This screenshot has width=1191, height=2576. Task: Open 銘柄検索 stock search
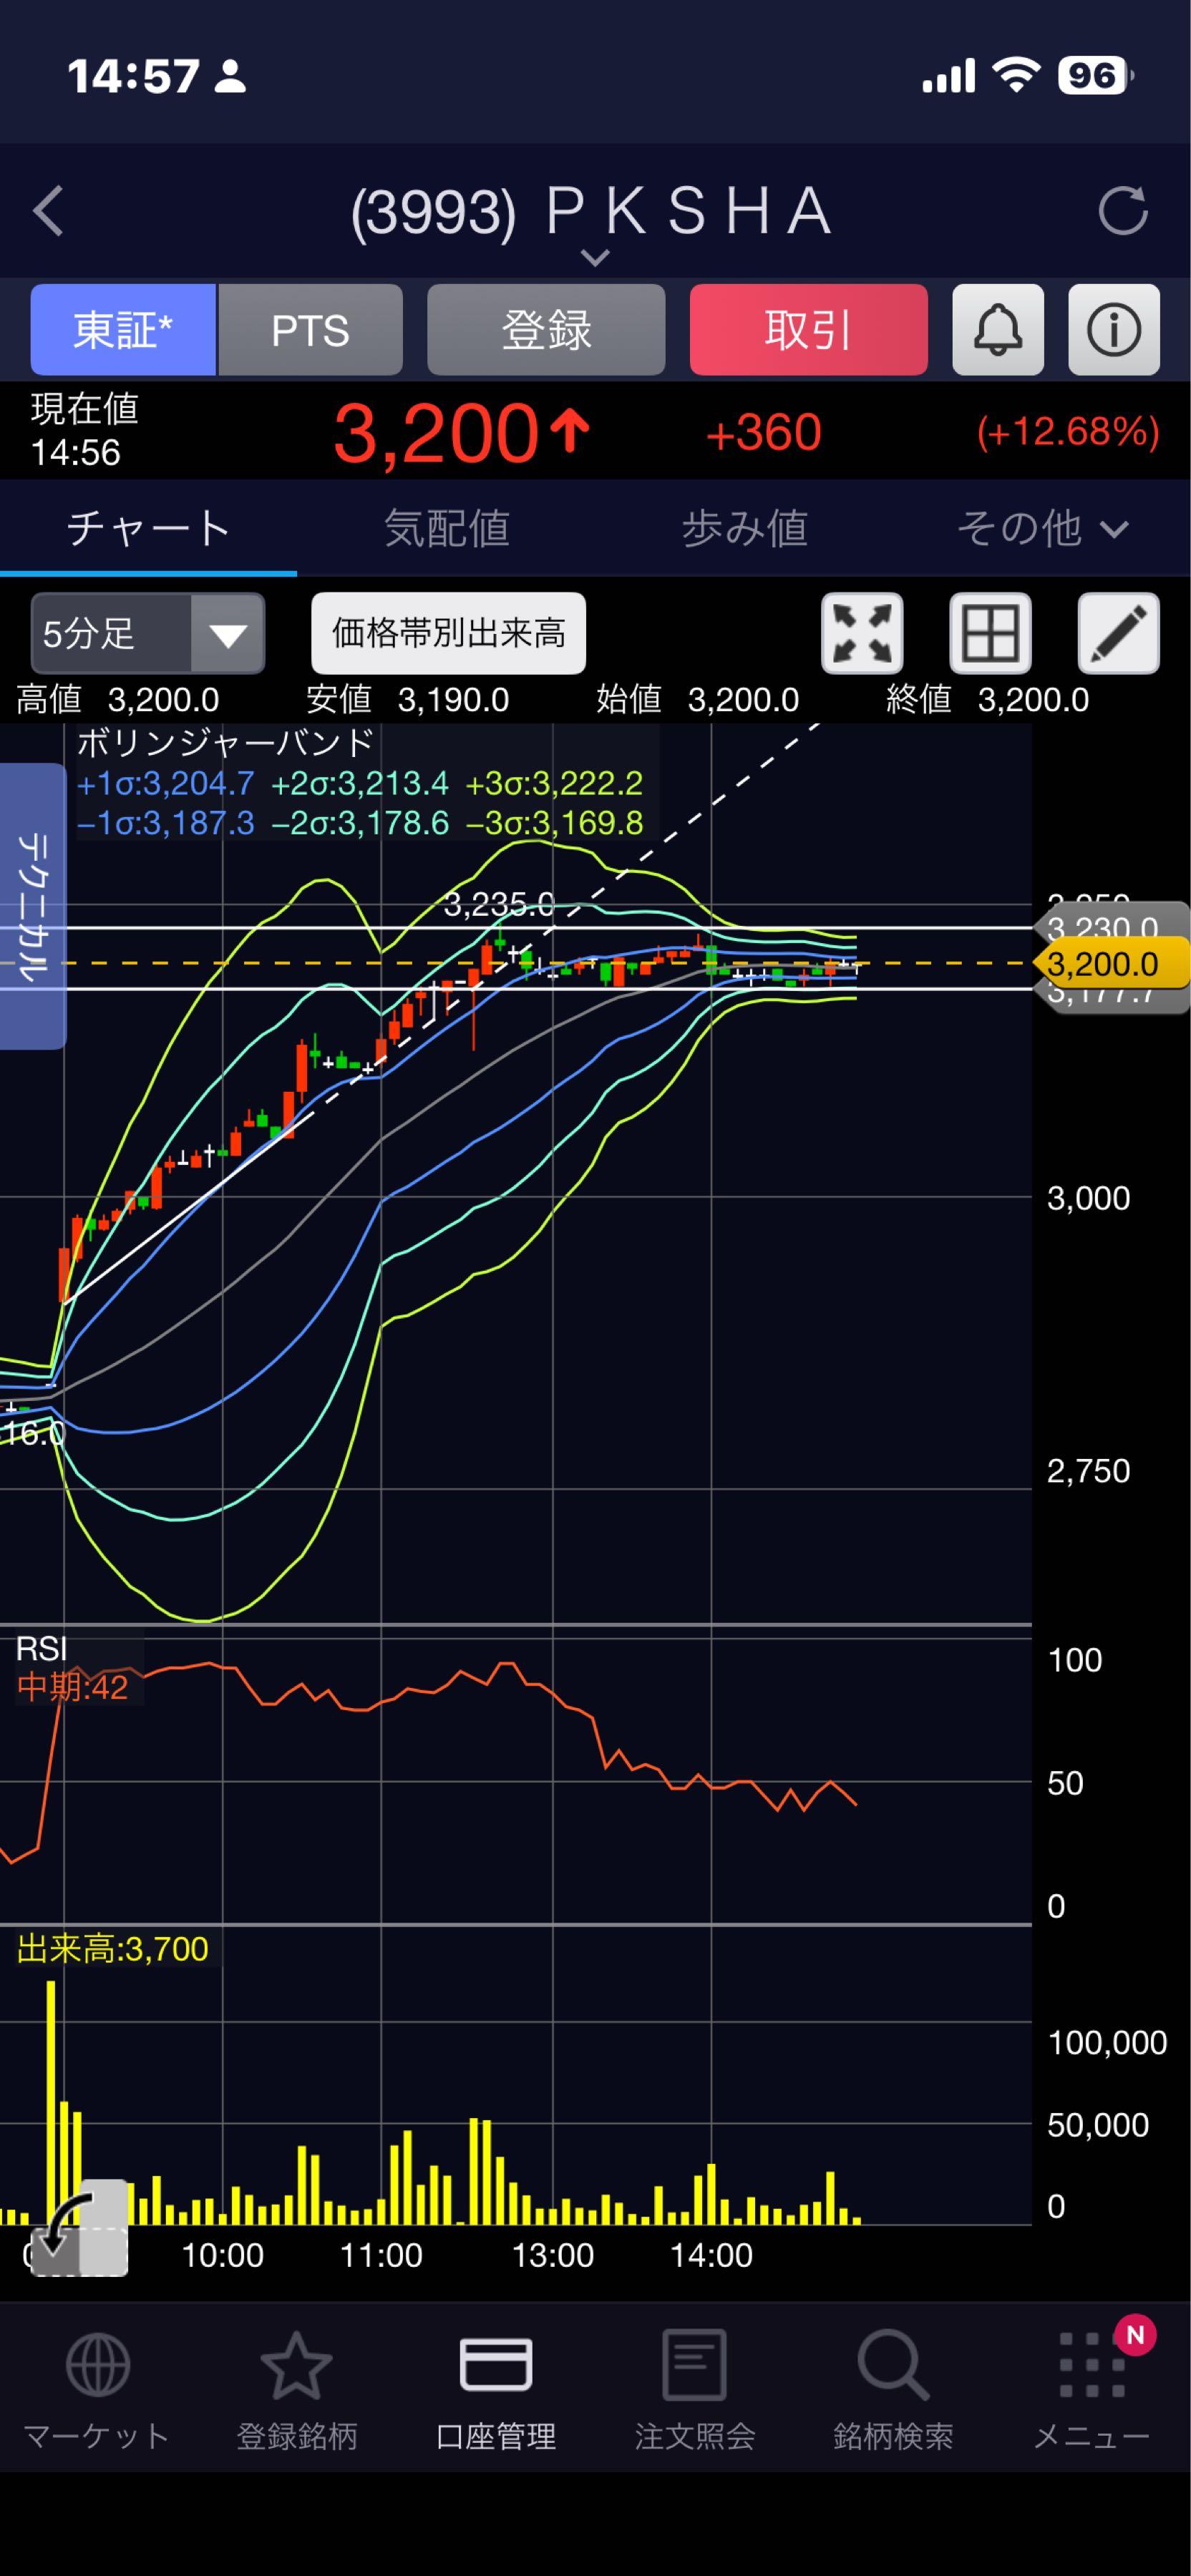click(892, 2390)
